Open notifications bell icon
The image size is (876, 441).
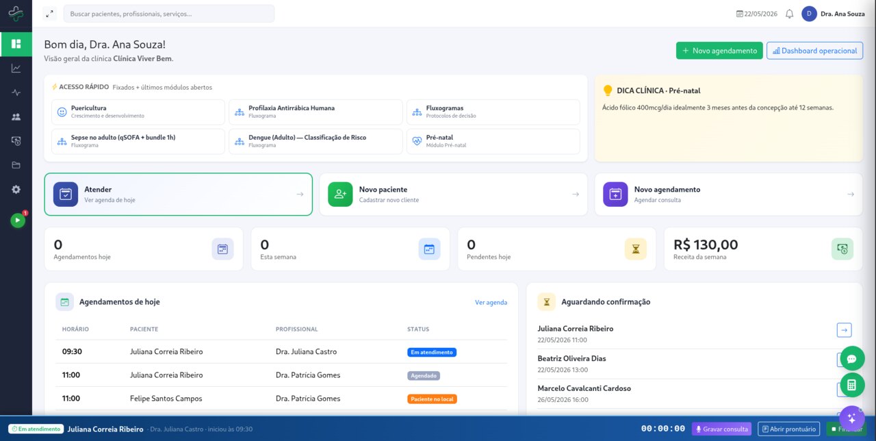[789, 14]
